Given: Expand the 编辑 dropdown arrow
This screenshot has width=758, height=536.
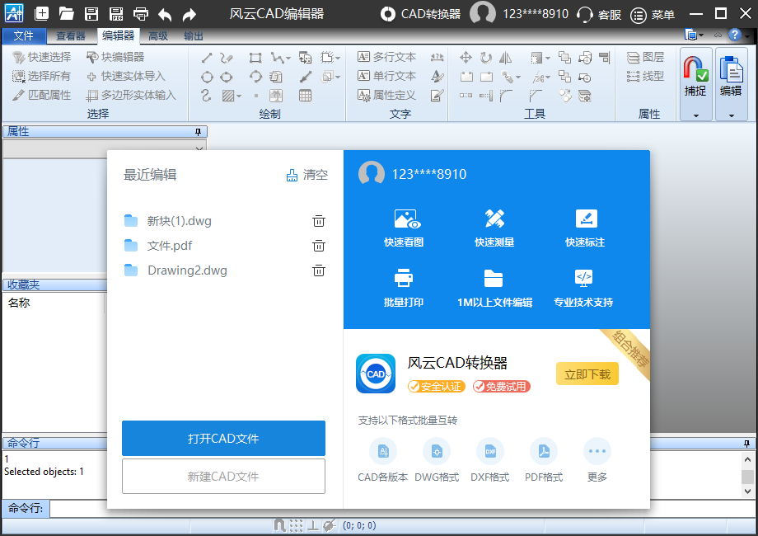Looking at the screenshot, I should point(732,115).
